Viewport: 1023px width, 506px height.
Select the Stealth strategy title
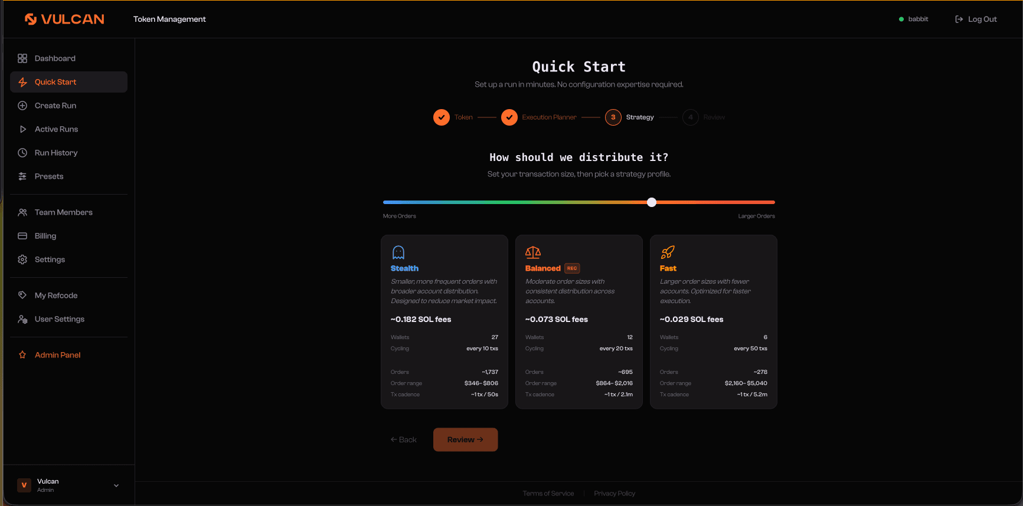pos(404,268)
